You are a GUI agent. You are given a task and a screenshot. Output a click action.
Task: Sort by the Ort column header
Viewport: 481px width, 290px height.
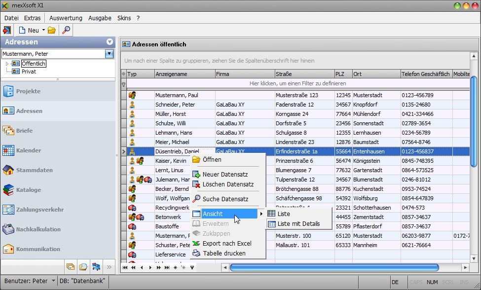376,74
